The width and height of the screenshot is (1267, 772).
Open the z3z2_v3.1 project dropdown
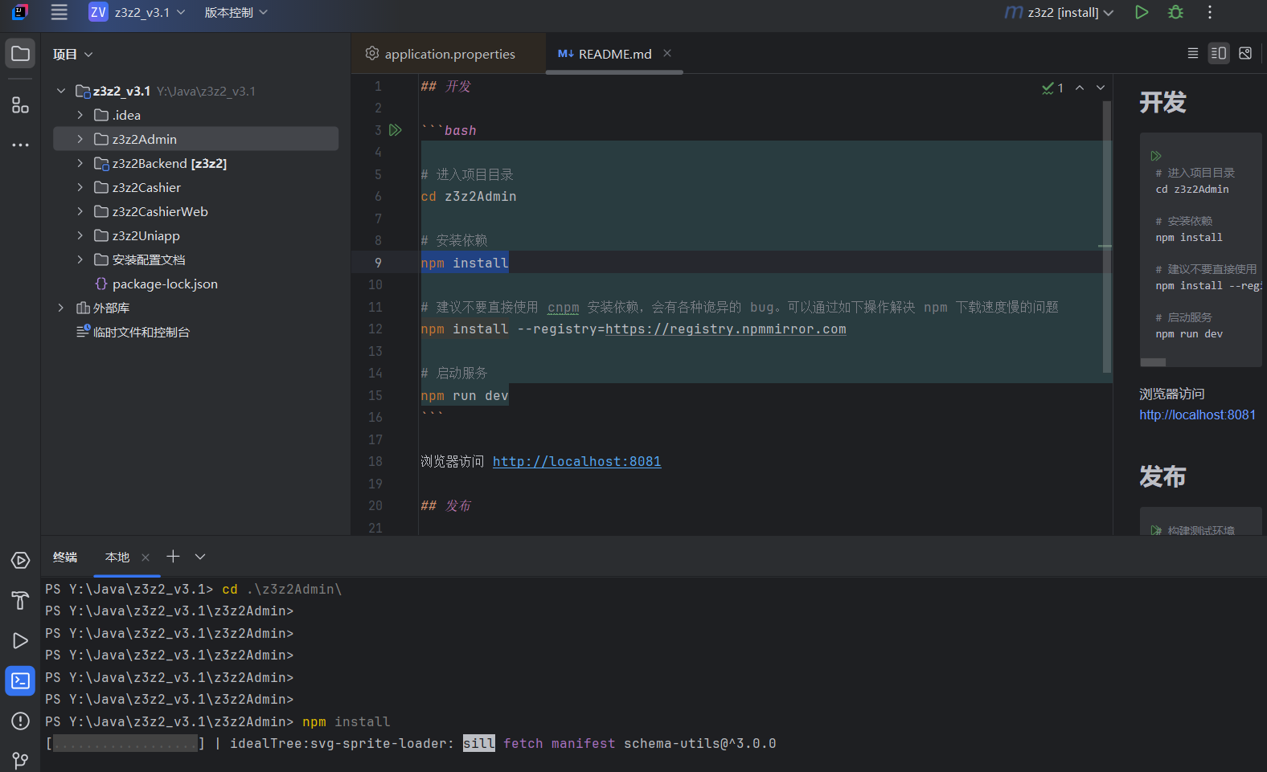[x=137, y=12]
